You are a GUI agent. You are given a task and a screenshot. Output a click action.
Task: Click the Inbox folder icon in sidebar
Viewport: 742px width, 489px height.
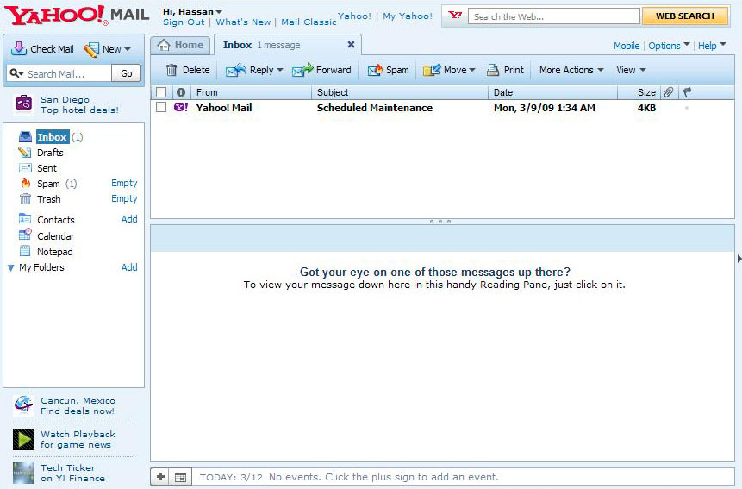pyautogui.click(x=25, y=137)
